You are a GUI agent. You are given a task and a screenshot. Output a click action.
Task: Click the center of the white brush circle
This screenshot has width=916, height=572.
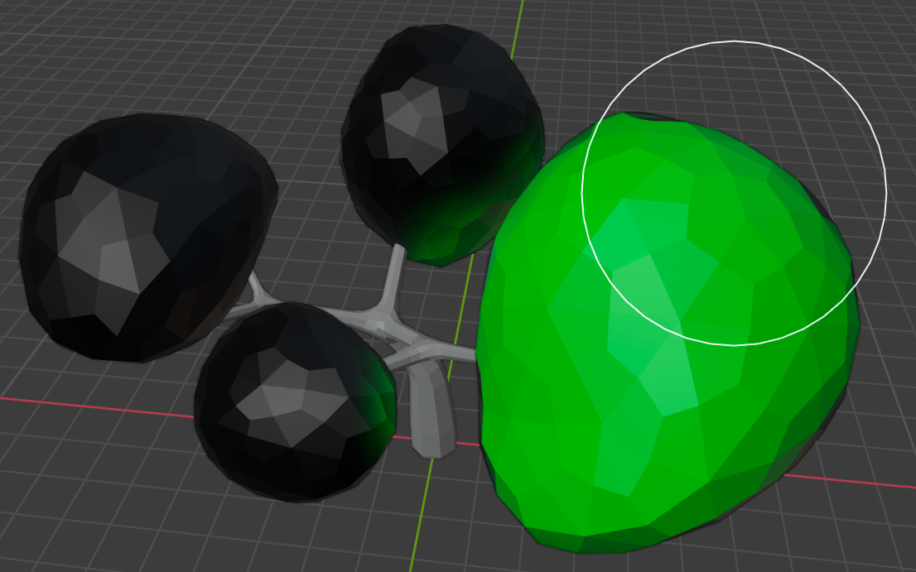(734, 193)
